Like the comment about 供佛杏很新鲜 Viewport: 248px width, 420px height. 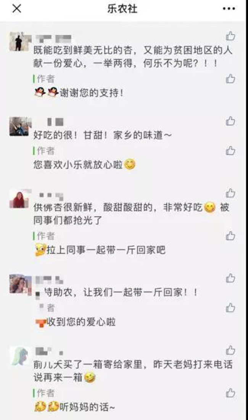click(x=230, y=193)
